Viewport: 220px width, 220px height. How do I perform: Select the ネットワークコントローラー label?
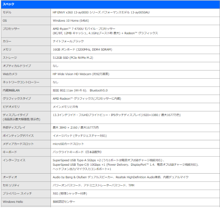[x=21, y=82]
